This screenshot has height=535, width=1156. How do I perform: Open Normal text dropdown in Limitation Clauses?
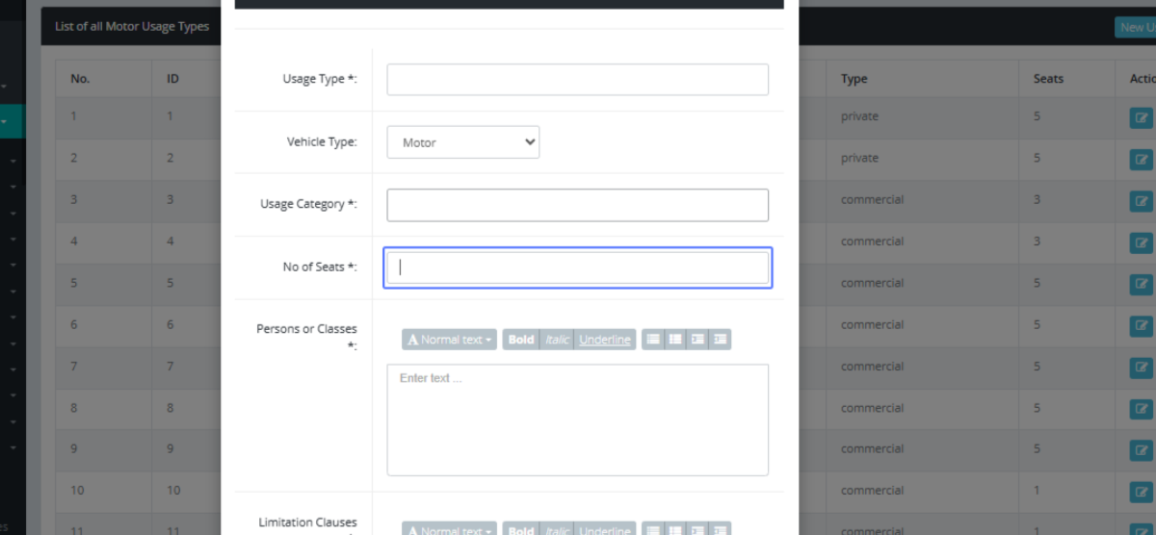[x=450, y=529]
